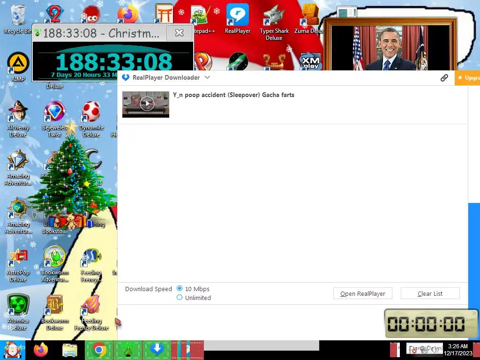Click the Clear List button
The image size is (480, 360).
click(x=430, y=293)
